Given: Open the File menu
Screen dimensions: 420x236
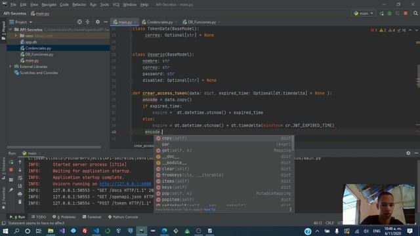Looking at the screenshot, I should coord(13,5).
